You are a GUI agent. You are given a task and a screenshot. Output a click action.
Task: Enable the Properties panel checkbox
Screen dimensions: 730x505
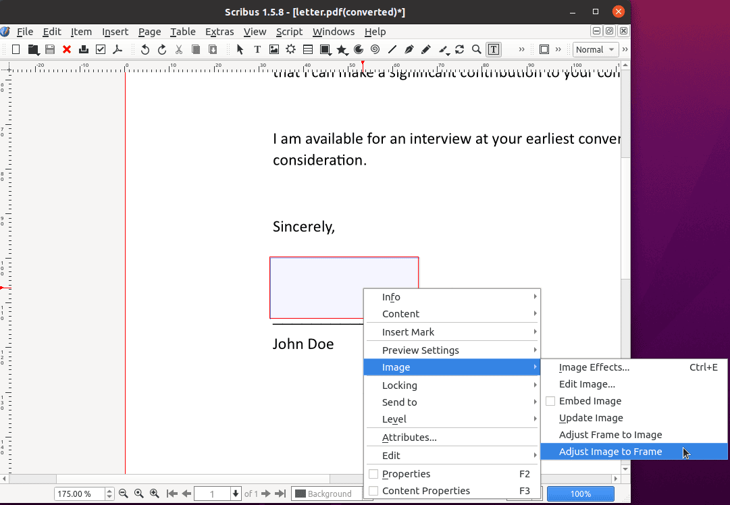373,474
